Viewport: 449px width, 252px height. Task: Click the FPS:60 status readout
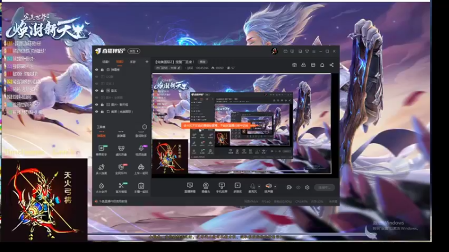pyautogui.click(x=265, y=202)
